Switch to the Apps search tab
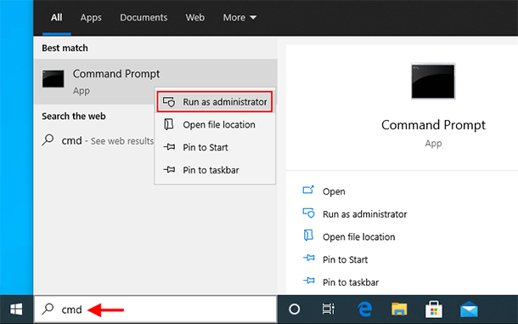The height and width of the screenshot is (324, 518). [x=91, y=18]
